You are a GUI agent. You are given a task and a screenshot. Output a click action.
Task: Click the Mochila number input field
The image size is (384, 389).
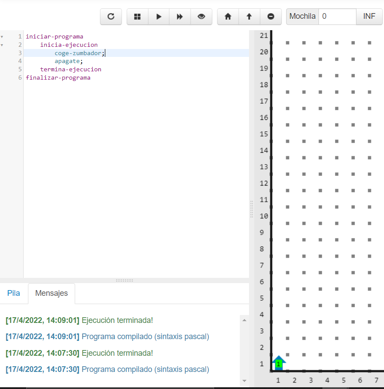(x=337, y=17)
